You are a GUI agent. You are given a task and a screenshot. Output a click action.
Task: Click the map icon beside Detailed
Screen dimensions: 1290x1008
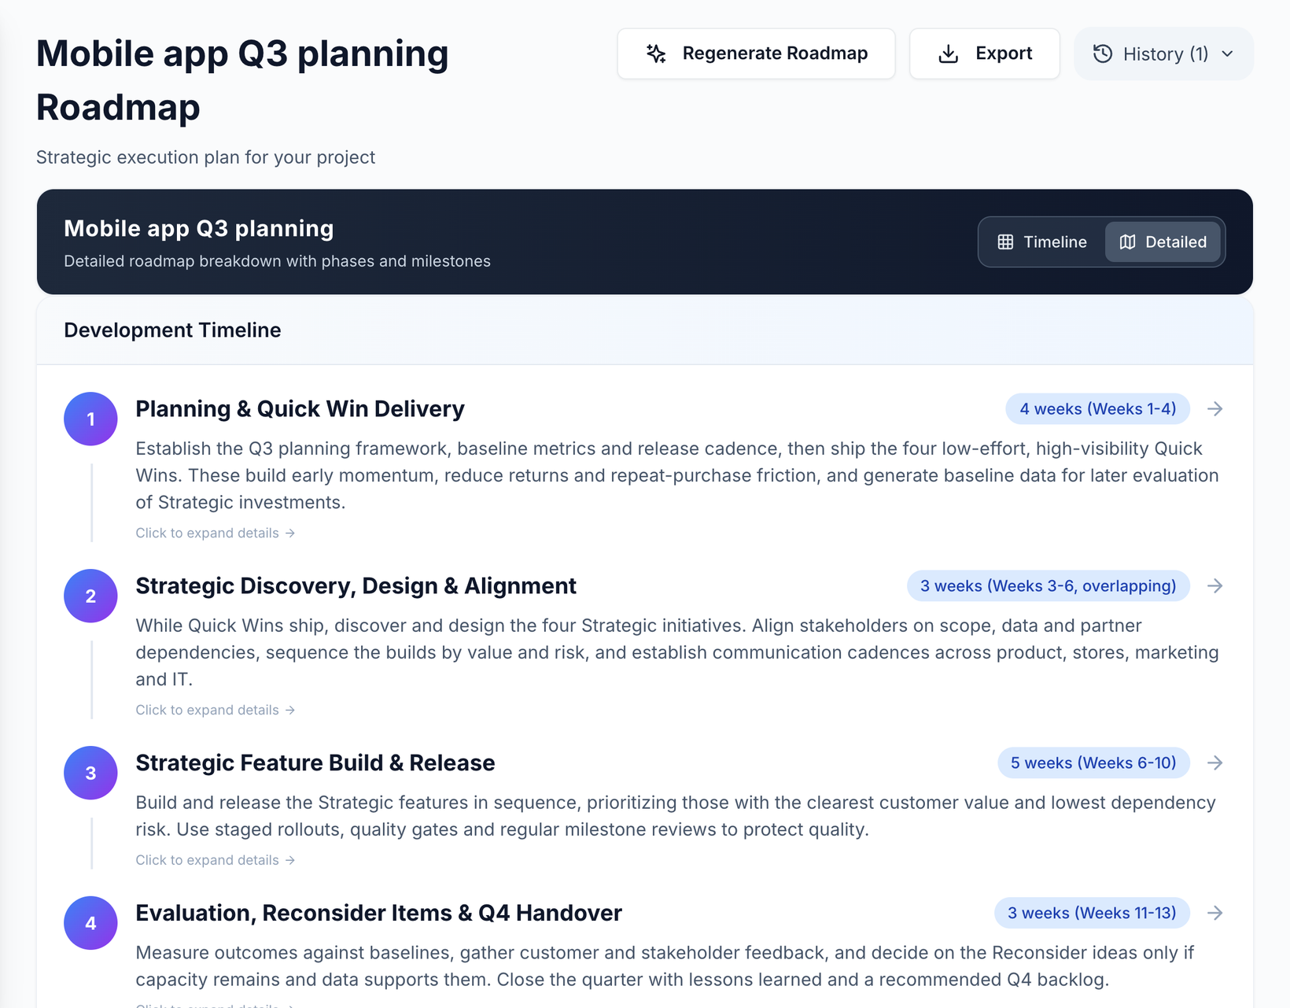coord(1127,242)
